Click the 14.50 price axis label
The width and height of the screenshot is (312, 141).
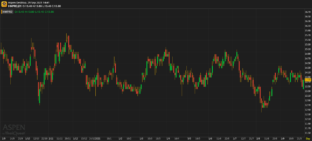[308, 63]
